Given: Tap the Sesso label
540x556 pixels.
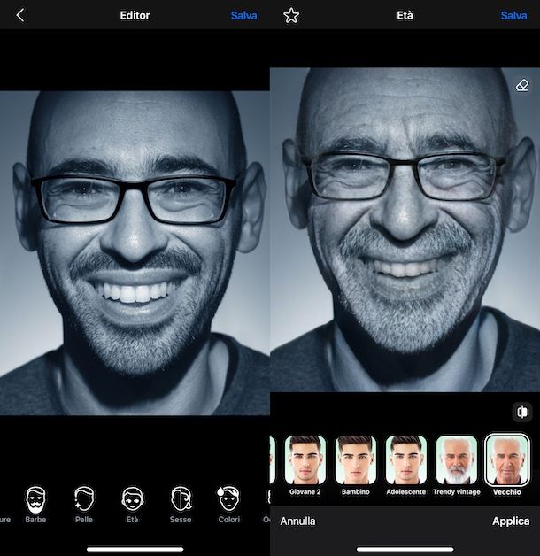Looking at the screenshot, I should click(x=181, y=520).
